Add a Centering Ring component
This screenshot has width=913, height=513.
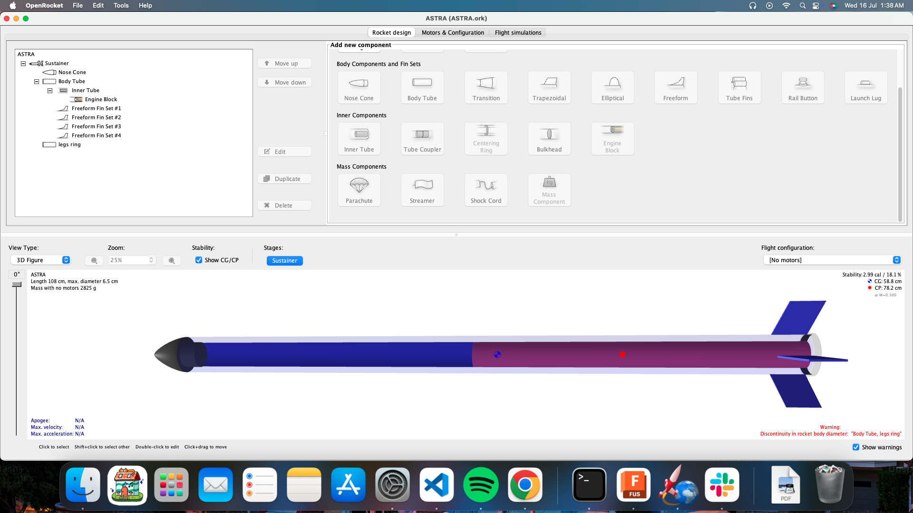[486, 139]
